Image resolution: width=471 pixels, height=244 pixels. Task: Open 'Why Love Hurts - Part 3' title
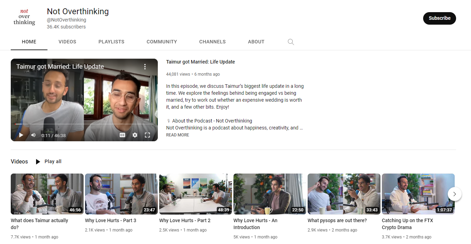[111, 220]
